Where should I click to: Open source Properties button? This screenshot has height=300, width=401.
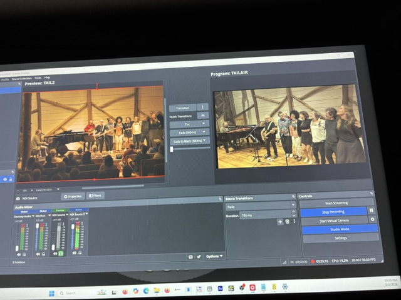[x=73, y=196]
